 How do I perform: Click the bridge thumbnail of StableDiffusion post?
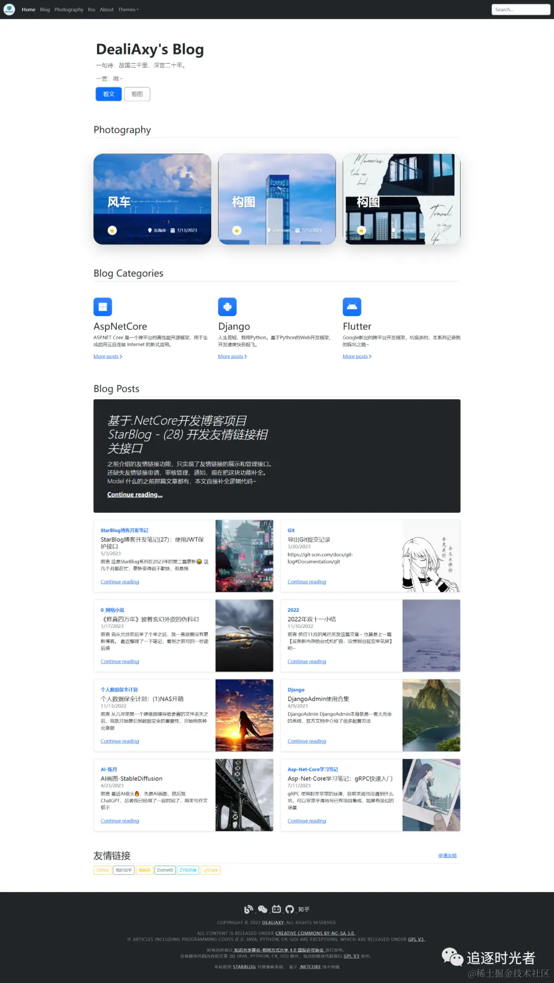tap(244, 795)
